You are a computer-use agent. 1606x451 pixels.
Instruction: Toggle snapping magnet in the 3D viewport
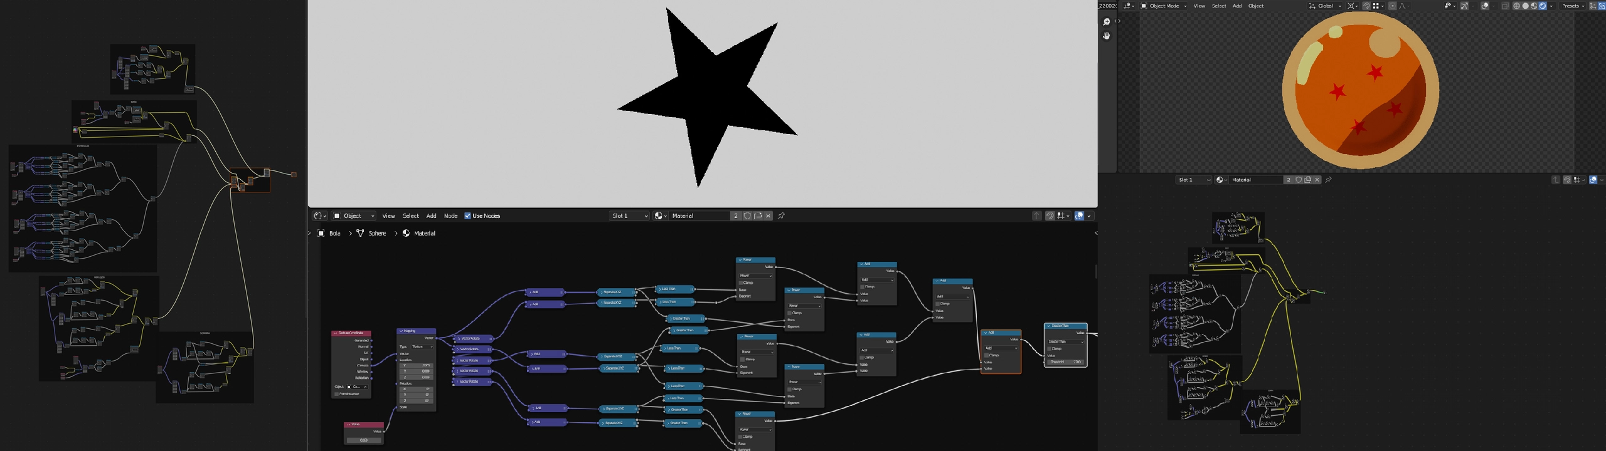pyautogui.click(x=1366, y=6)
